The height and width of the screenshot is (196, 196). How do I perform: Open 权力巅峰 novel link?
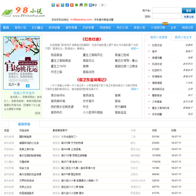[x=120, y=107]
